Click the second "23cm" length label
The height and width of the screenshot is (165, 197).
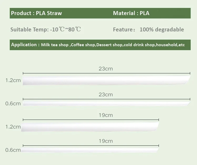pyautogui.click(x=106, y=95)
